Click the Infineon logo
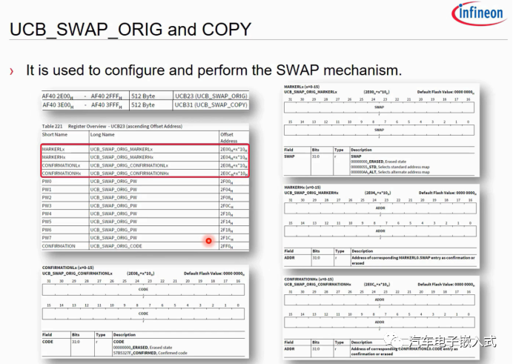Viewport: 513px width, 364px height. coord(480,14)
